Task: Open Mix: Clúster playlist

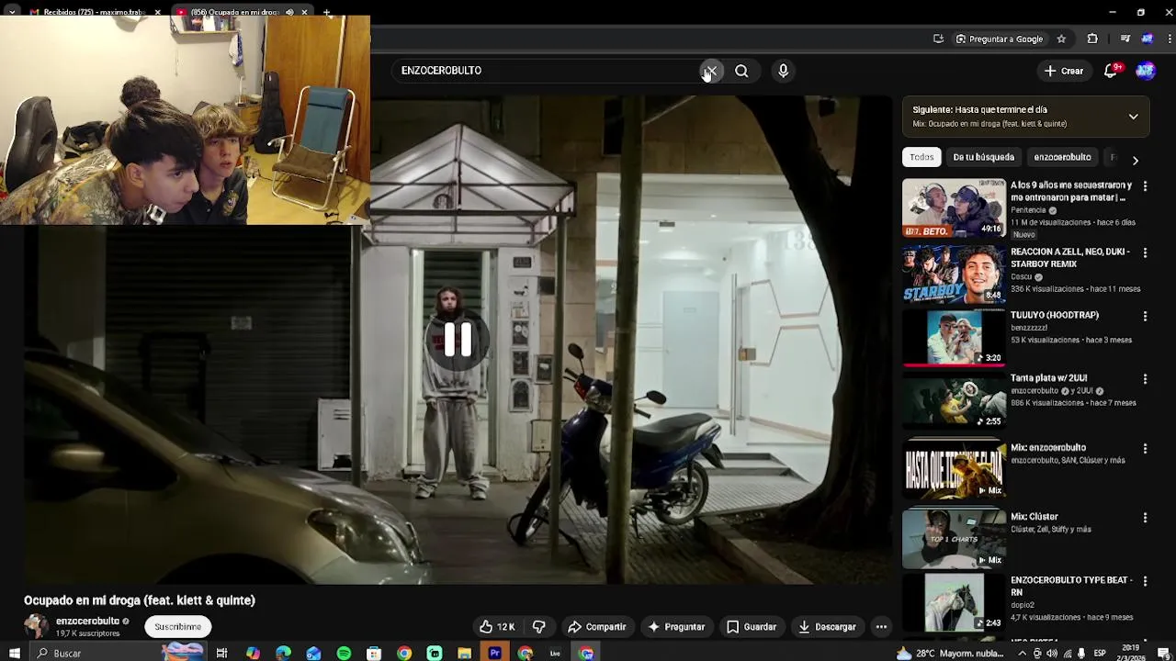Action: [x=1035, y=517]
